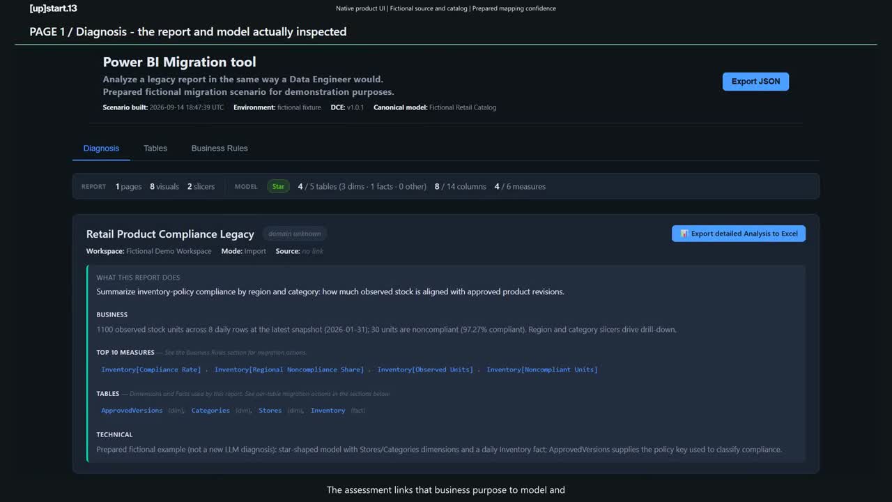Open Inventory[Regional Noncompliance Share] measure

pyautogui.click(x=289, y=370)
